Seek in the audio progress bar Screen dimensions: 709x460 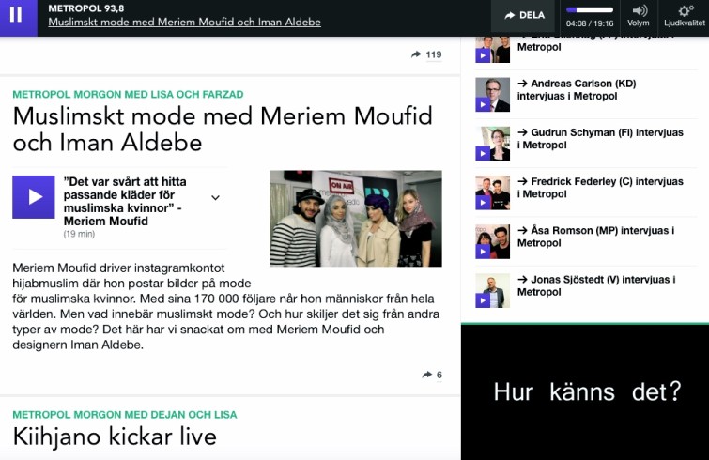(x=590, y=10)
